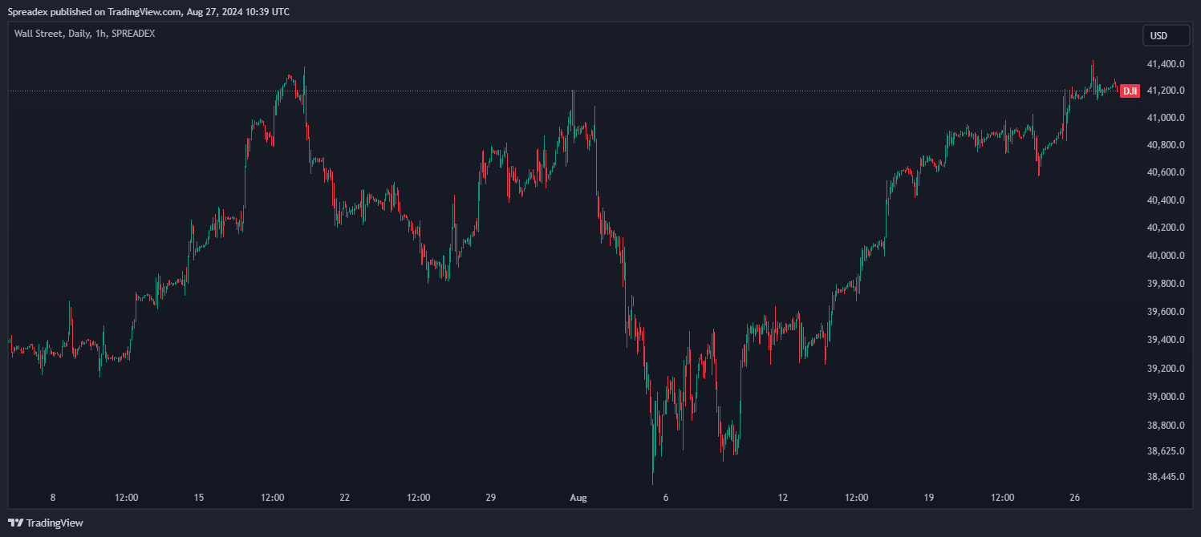Open the USD currency selector
This screenshot has width=1201, height=537.
pos(1167,35)
